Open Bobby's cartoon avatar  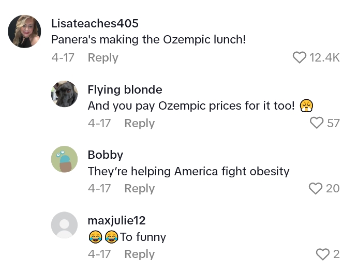(x=65, y=159)
